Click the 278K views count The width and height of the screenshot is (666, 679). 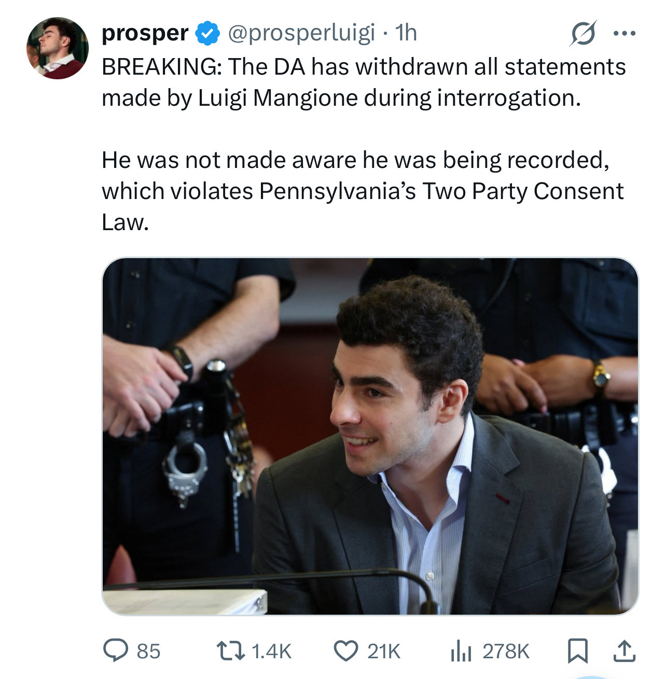coord(506,651)
